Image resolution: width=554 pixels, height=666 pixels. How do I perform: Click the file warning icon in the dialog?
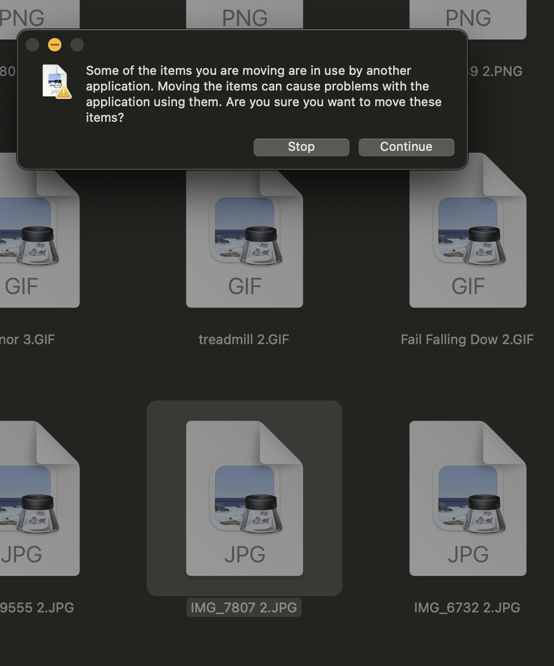[57, 81]
